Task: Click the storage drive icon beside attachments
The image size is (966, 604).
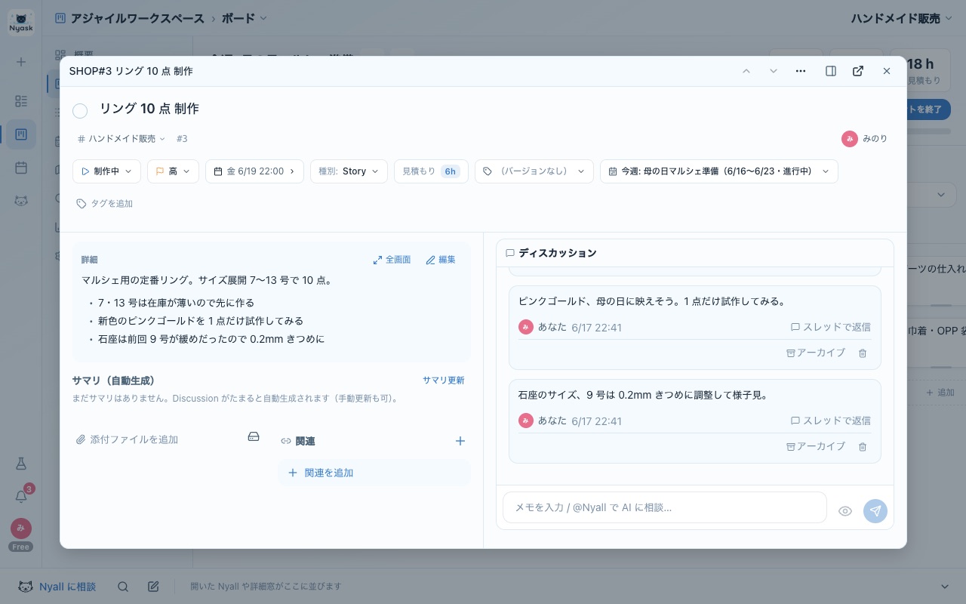Action: pos(254,437)
